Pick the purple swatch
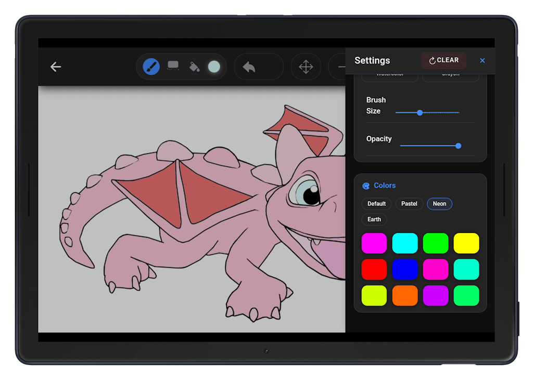 [x=436, y=295]
